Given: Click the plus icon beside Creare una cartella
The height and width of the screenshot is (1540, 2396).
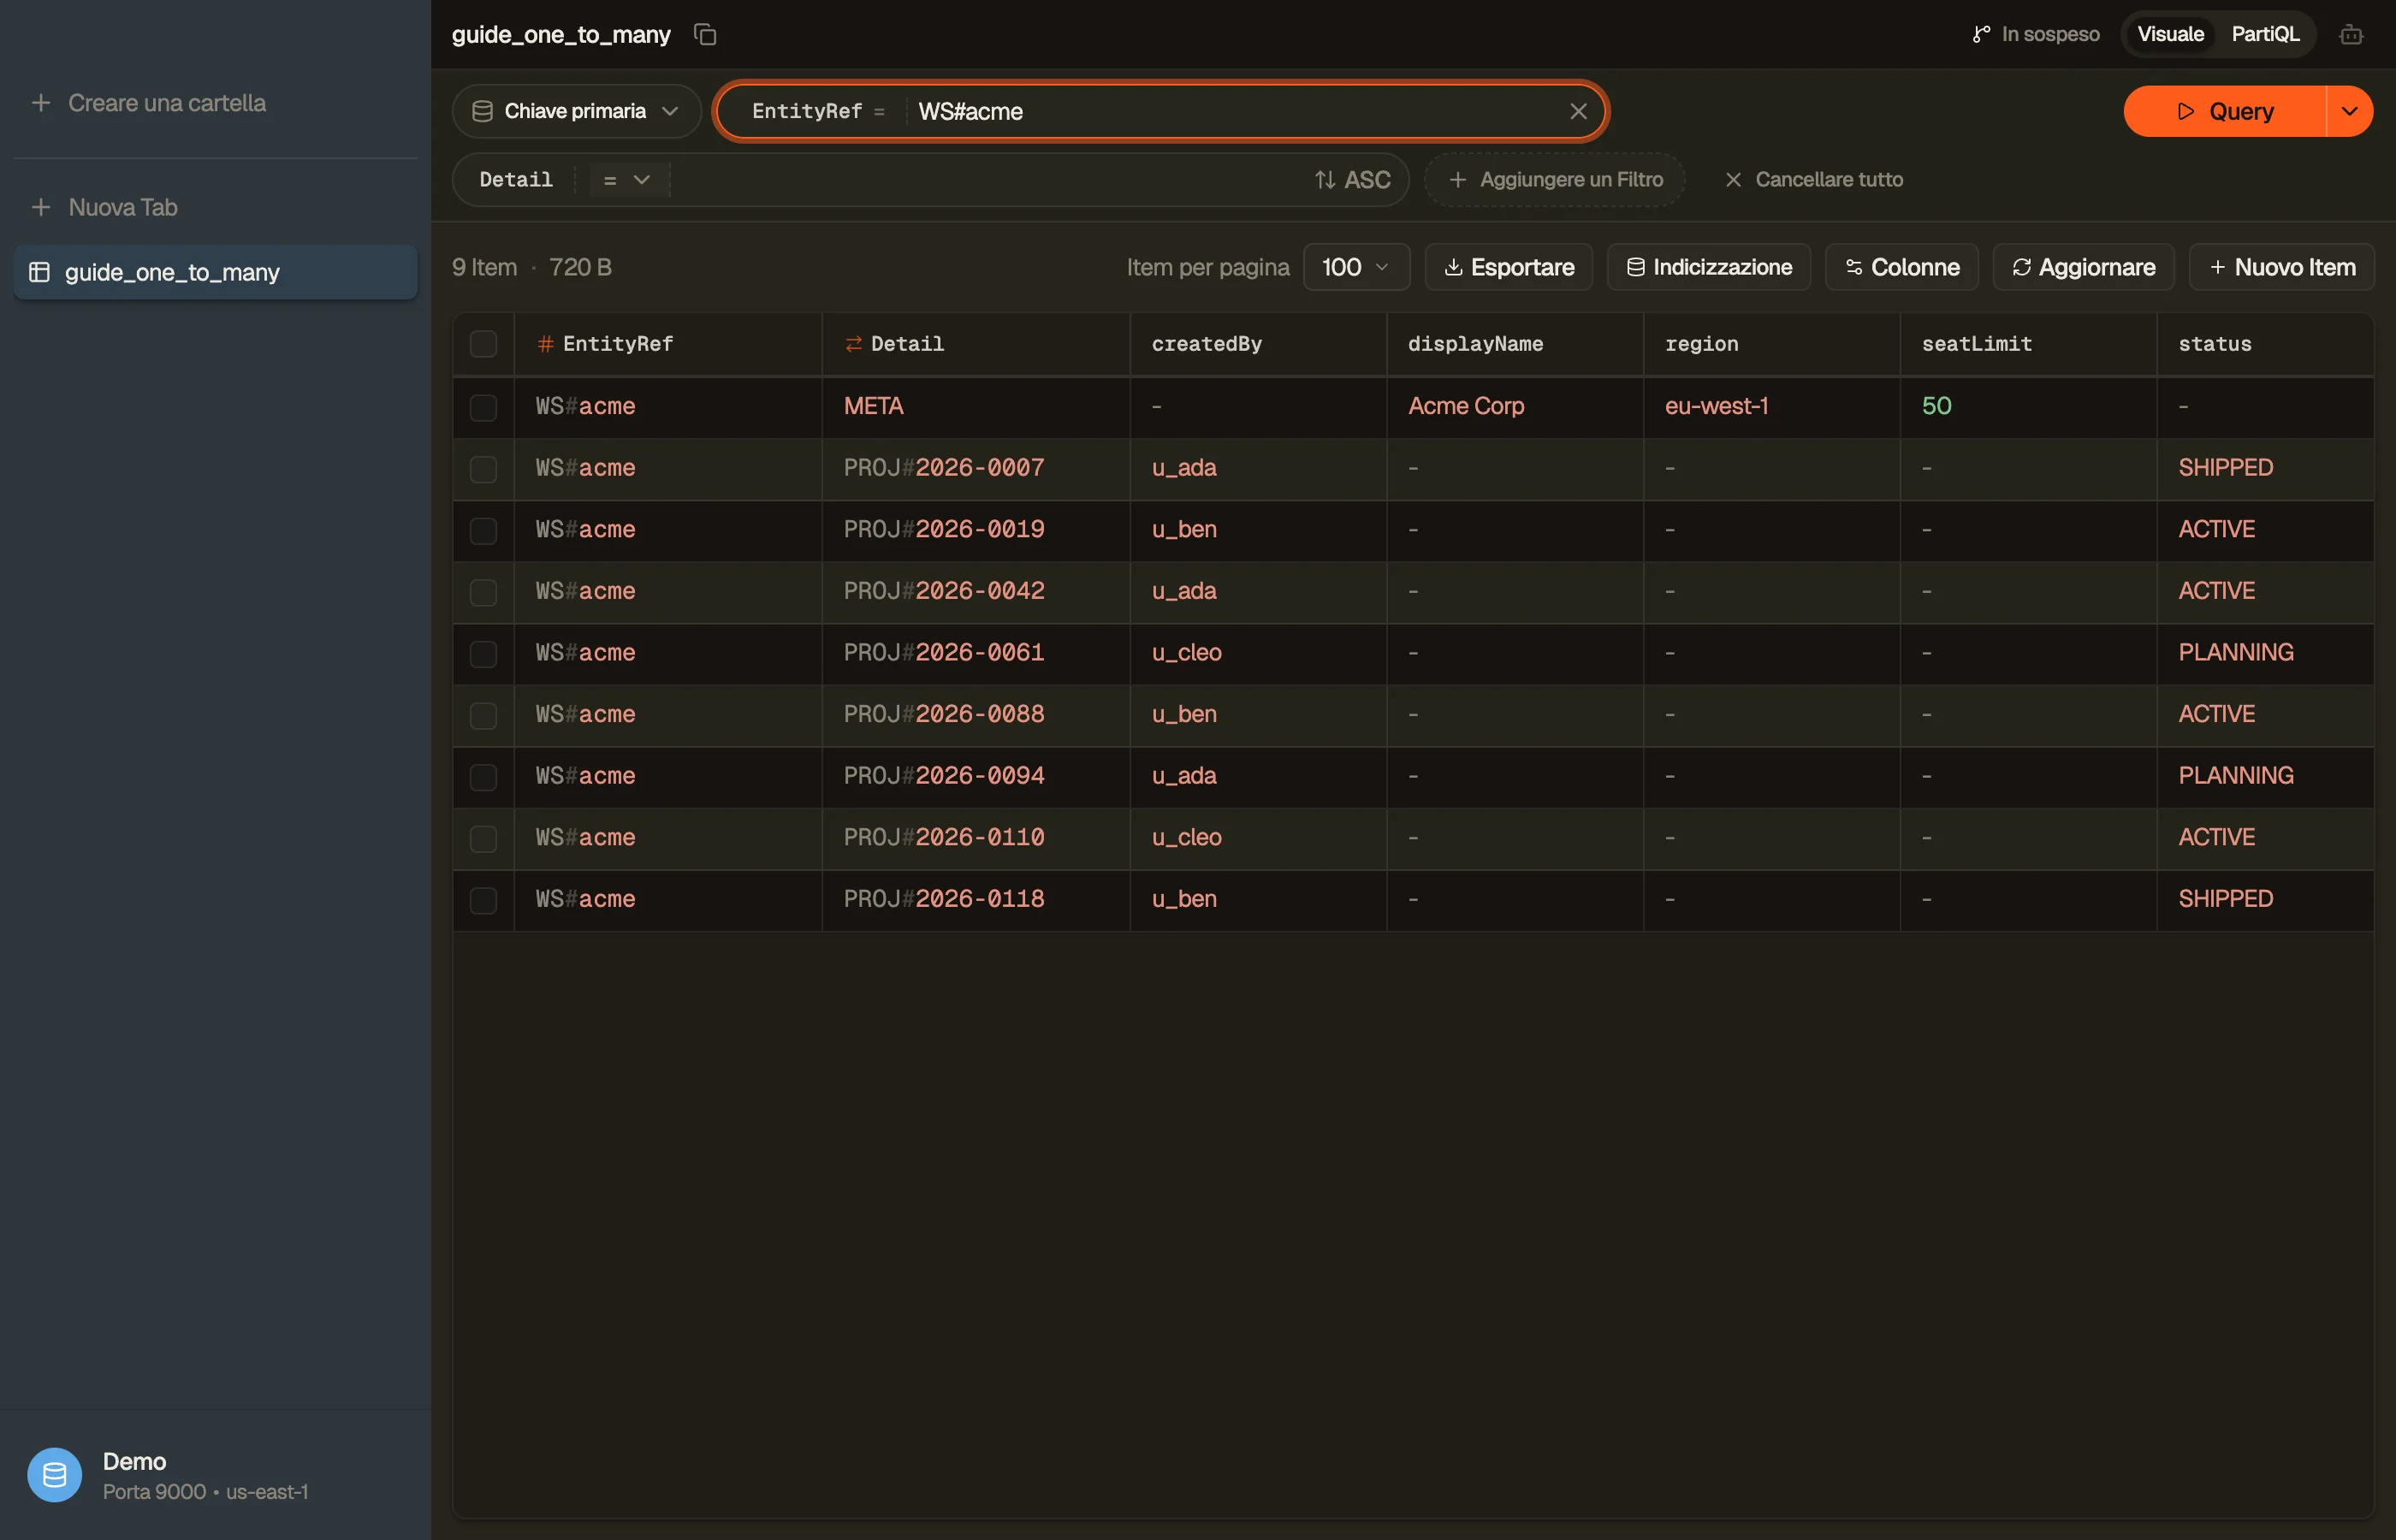Looking at the screenshot, I should click(x=41, y=103).
